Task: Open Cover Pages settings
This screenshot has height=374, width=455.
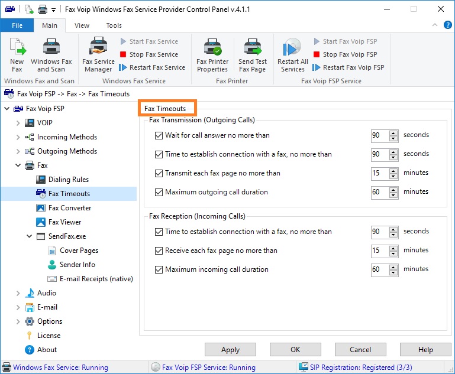Action: pos(79,251)
